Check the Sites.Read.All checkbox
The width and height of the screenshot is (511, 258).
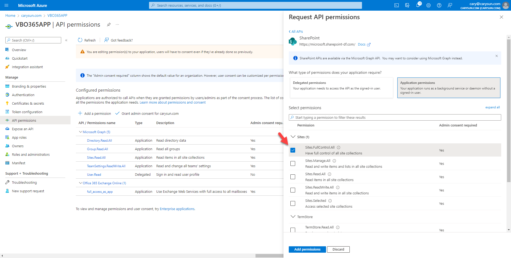pos(293,177)
